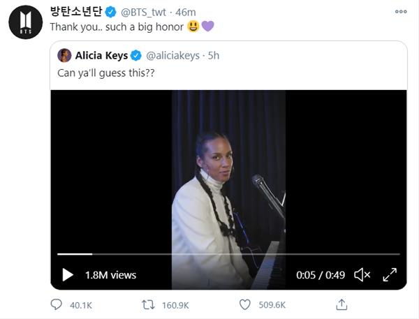Expand video to full screen
The image size is (419, 319).
(x=390, y=275)
